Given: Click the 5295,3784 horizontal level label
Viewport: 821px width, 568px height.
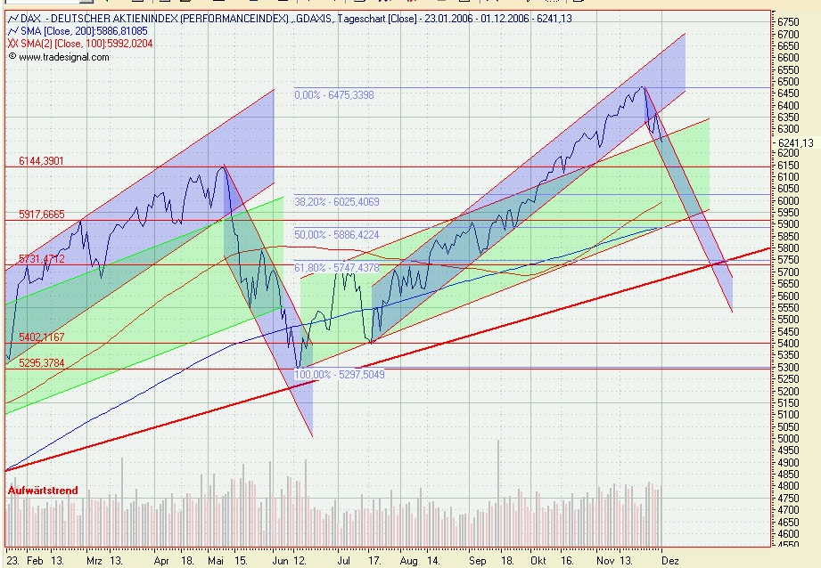Looking at the screenshot, I should click(x=42, y=363).
